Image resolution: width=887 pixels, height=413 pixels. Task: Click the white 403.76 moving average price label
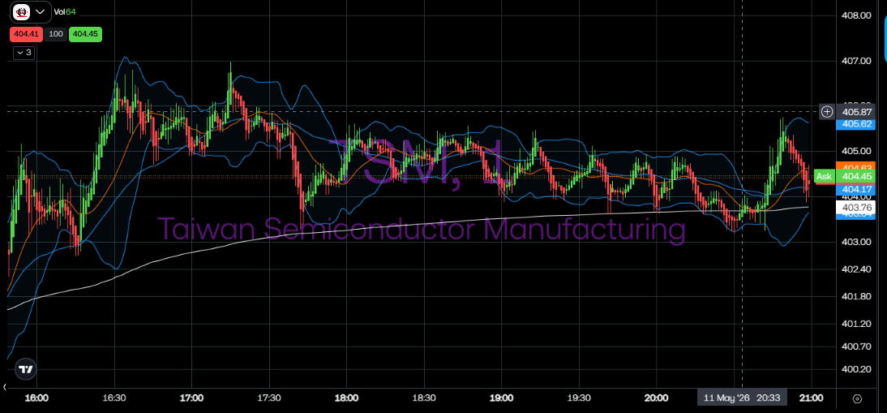[x=855, y=207]
